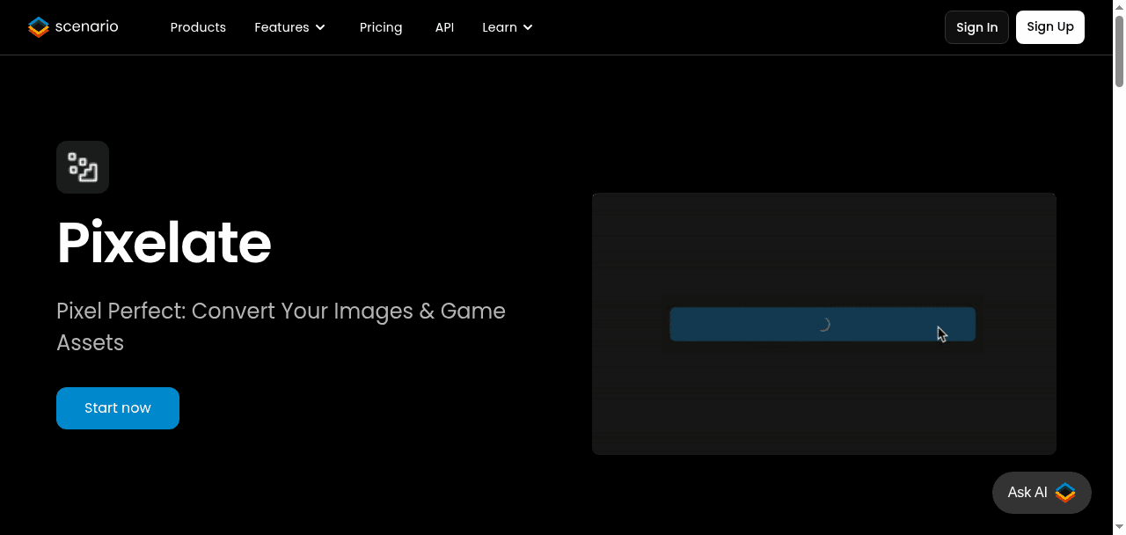This screenshot has height=535, width=1126.
Task: Click the Sign Up button
Action: point(1050,27)
